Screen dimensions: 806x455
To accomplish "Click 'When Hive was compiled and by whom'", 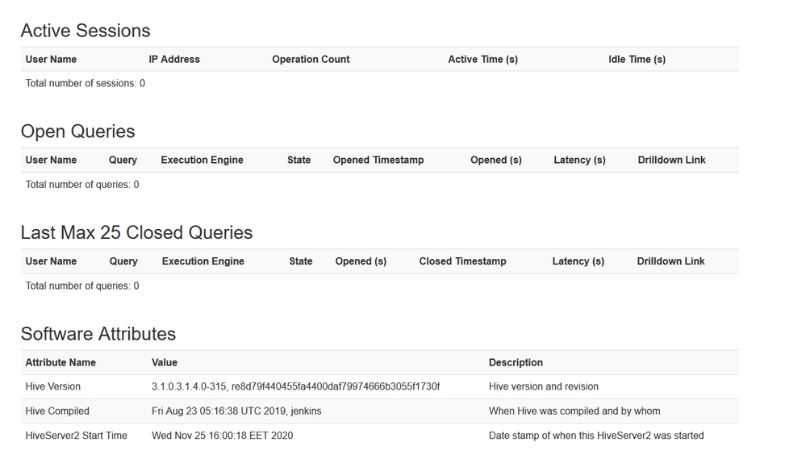I will coord(574,411).
